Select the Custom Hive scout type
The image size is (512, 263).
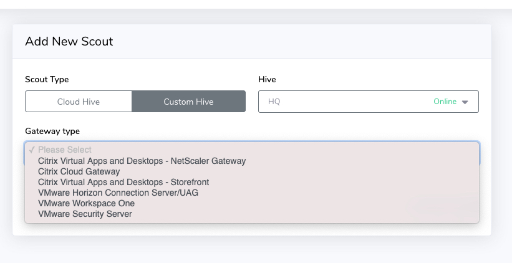click(189, 102)
